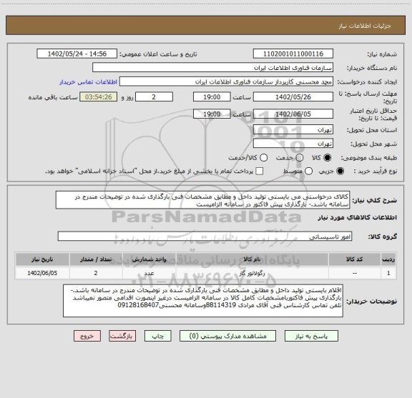Screen dimensions: 412x398
Task: Click the خروج exit button
Action: 87,336
